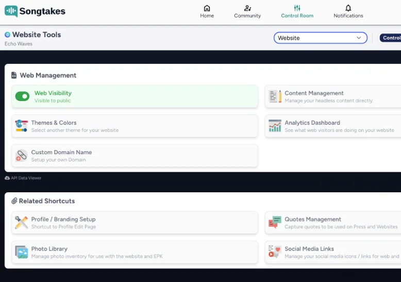Click the globe icon beside Website Tools
401x282 pixels.
[7, 35]
